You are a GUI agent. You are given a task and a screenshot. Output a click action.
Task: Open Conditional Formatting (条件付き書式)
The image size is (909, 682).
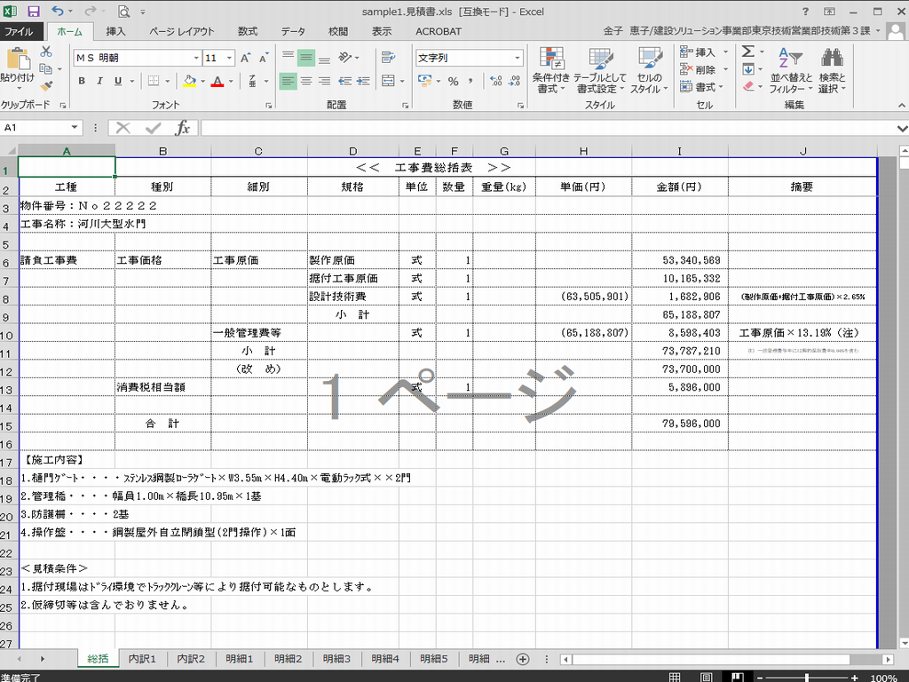point(551,70)
